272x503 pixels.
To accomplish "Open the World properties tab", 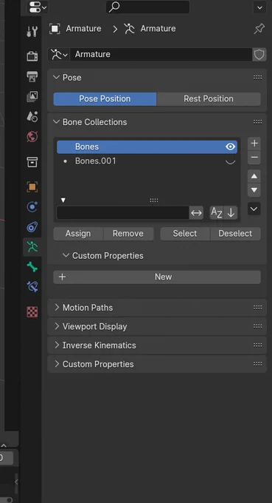I will pos(32,137).
